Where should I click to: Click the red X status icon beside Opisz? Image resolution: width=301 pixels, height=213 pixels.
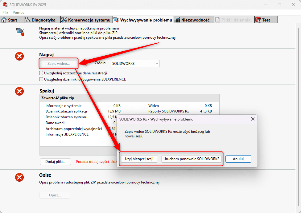(19, 177)
